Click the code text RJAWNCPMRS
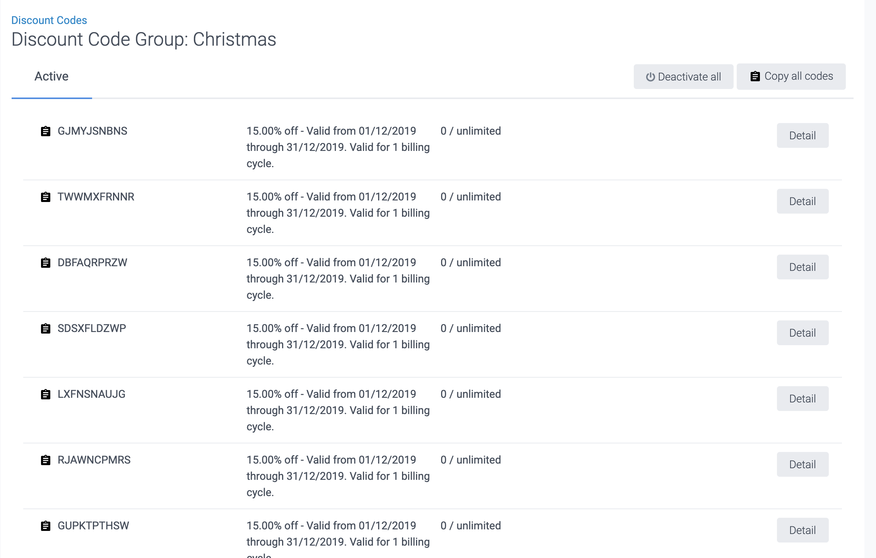 (94, 460)
